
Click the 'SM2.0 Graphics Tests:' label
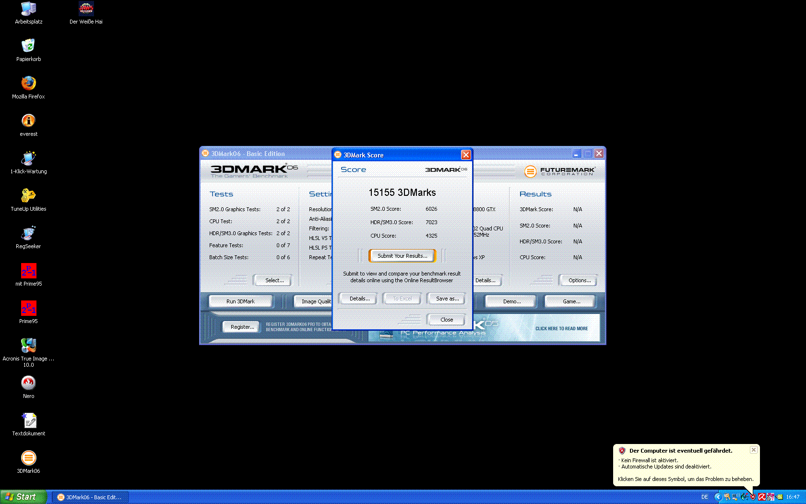235,209
